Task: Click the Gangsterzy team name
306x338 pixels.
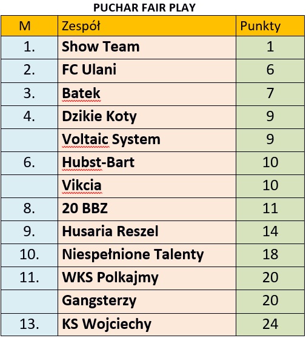Action: tap(99, 300)
